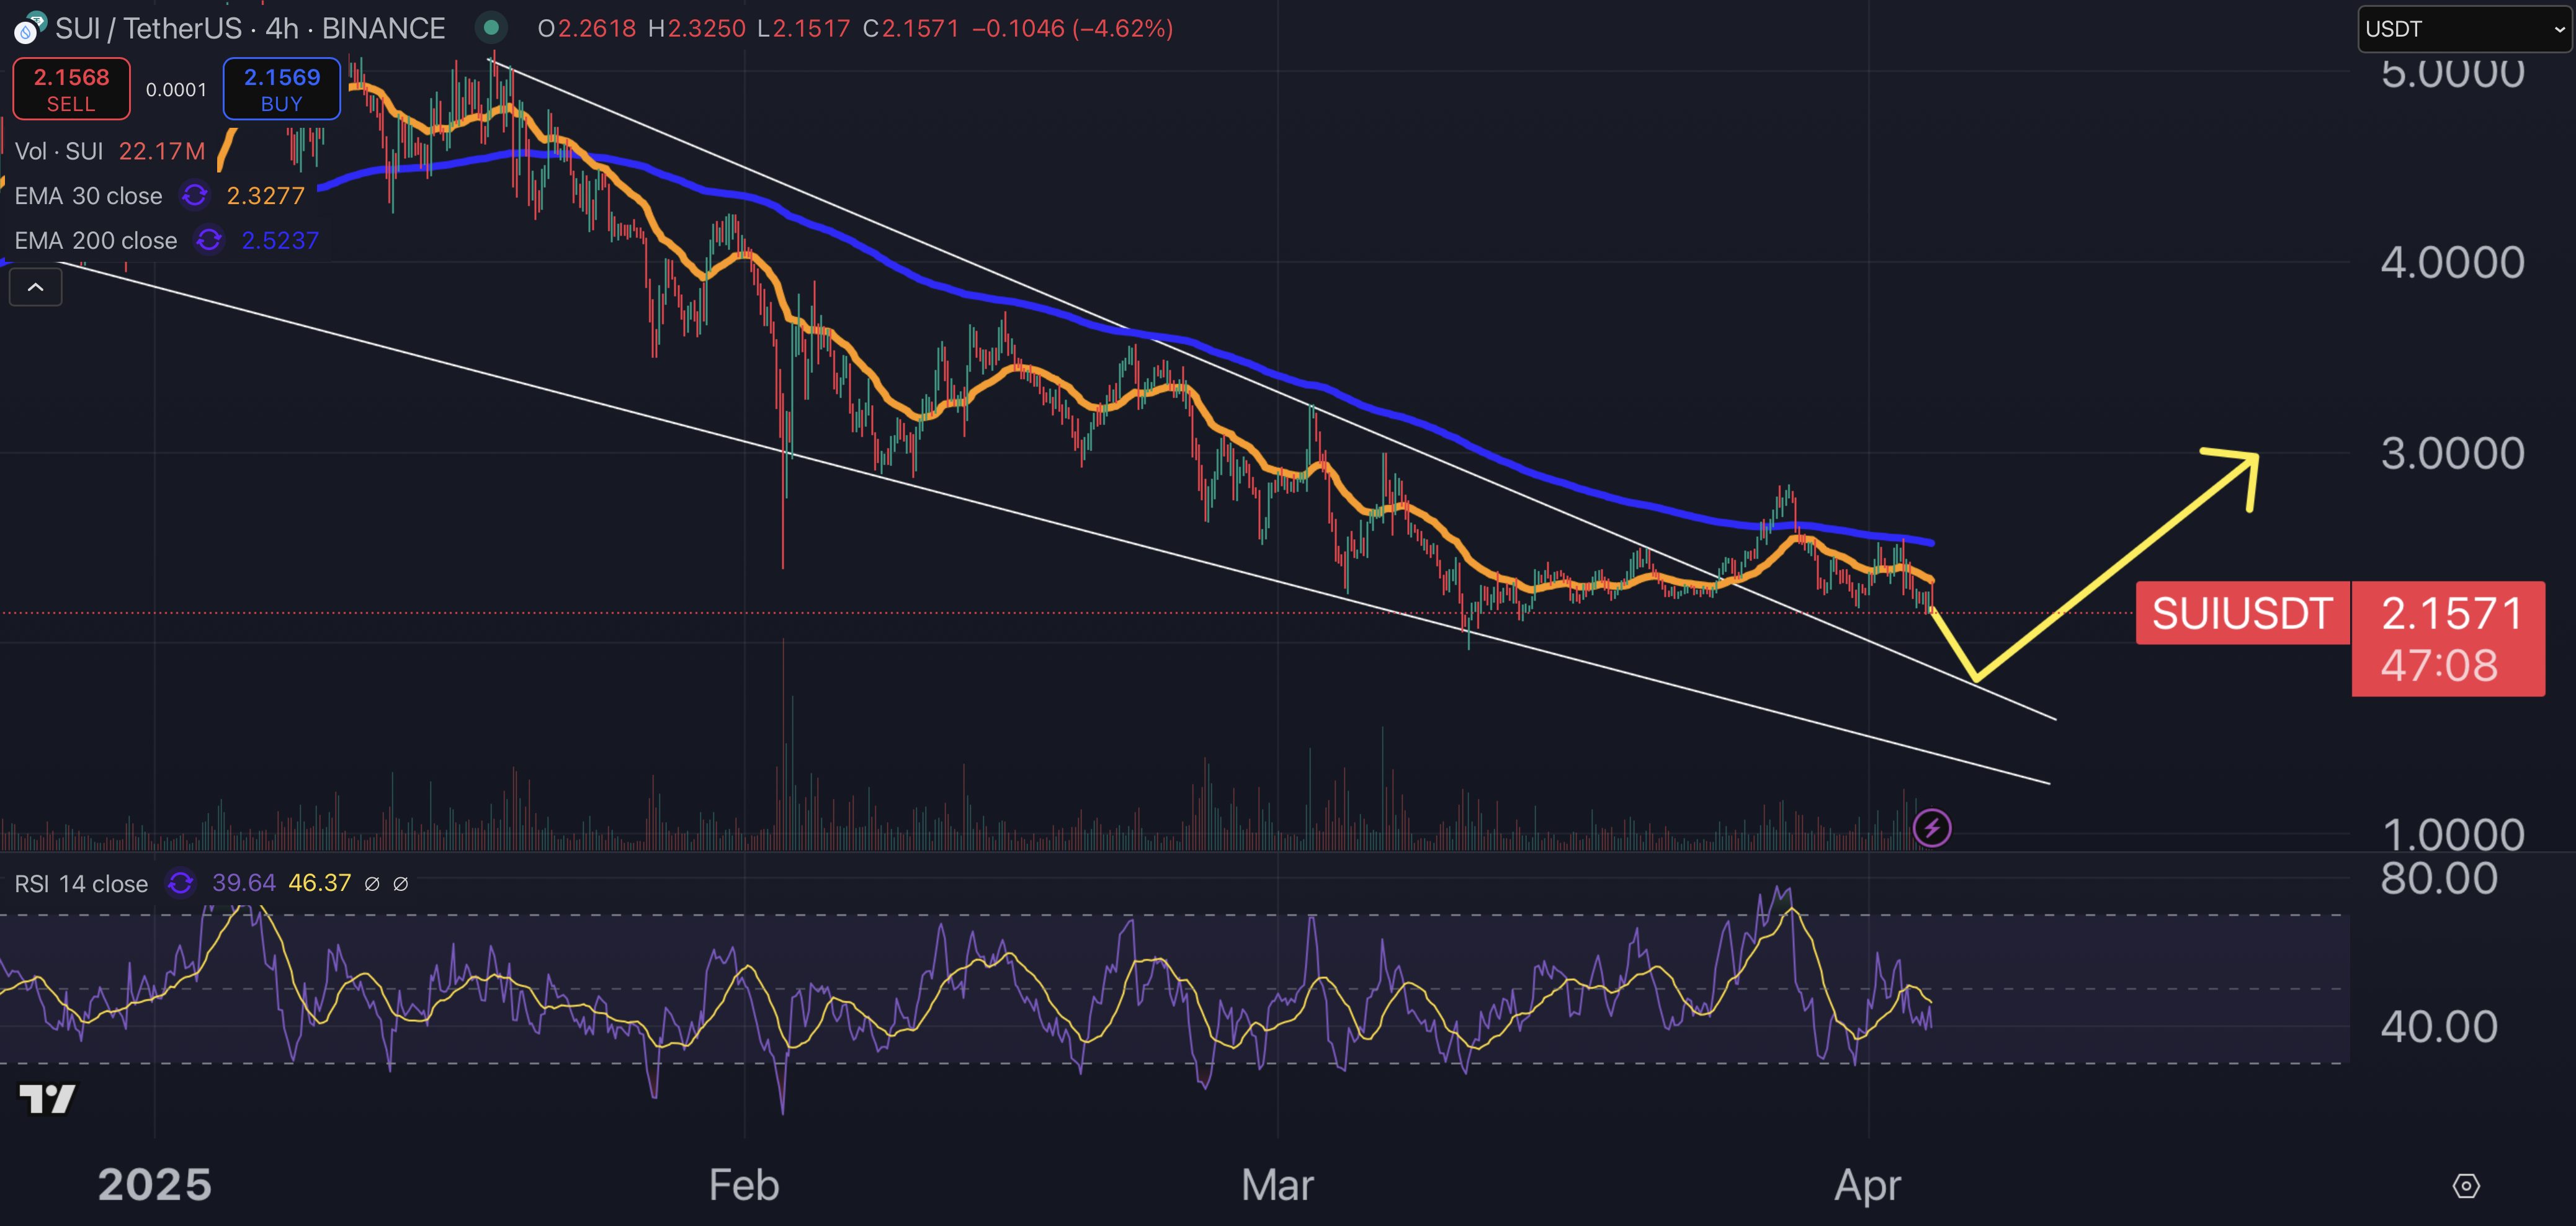Open the USDT currency dropdown
2576x1226 pixels.
(2463, 28)
